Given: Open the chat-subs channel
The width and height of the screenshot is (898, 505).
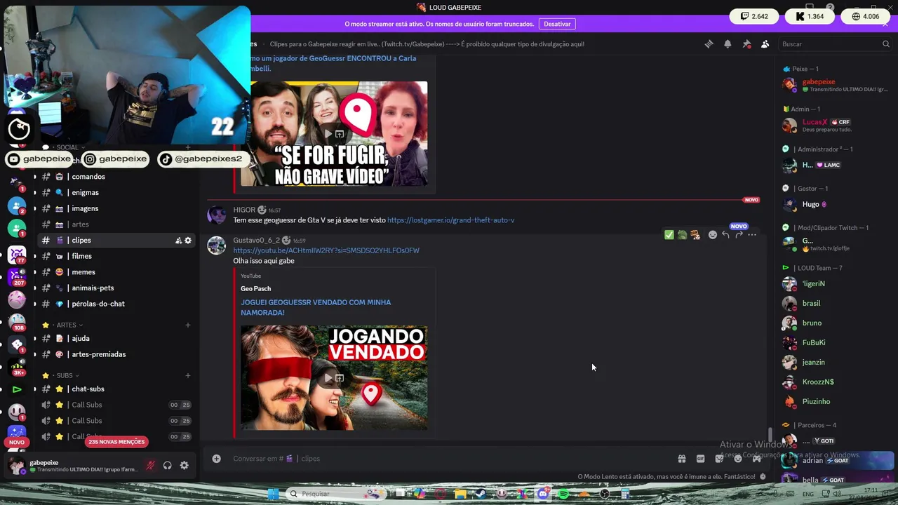Looking at the screenshot, I should pos(116,389).
